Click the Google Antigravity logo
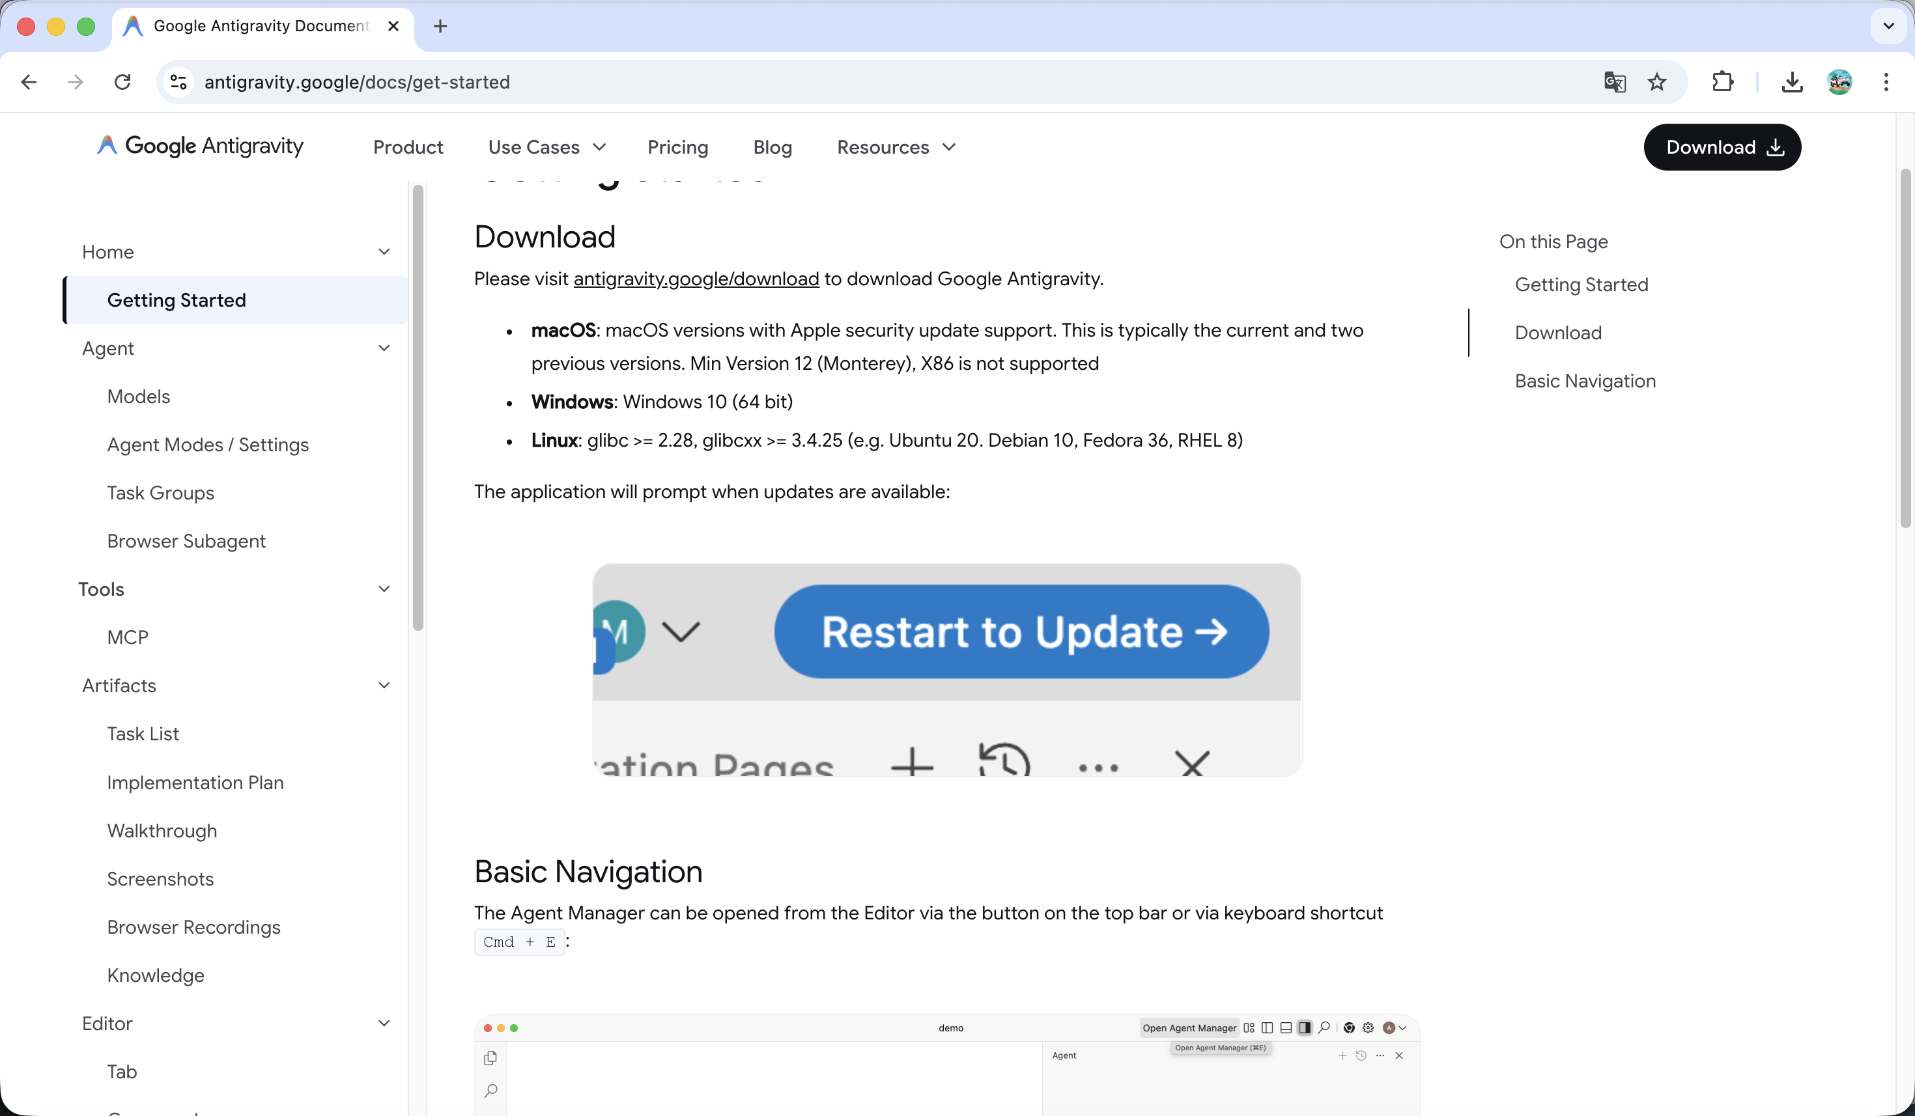The width and height of the screenshot is (1915, 1116). pyautogui.click(x=201, y=146)
